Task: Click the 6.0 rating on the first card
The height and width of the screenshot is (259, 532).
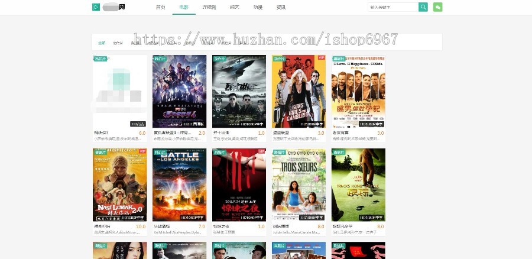Action: 142,133
